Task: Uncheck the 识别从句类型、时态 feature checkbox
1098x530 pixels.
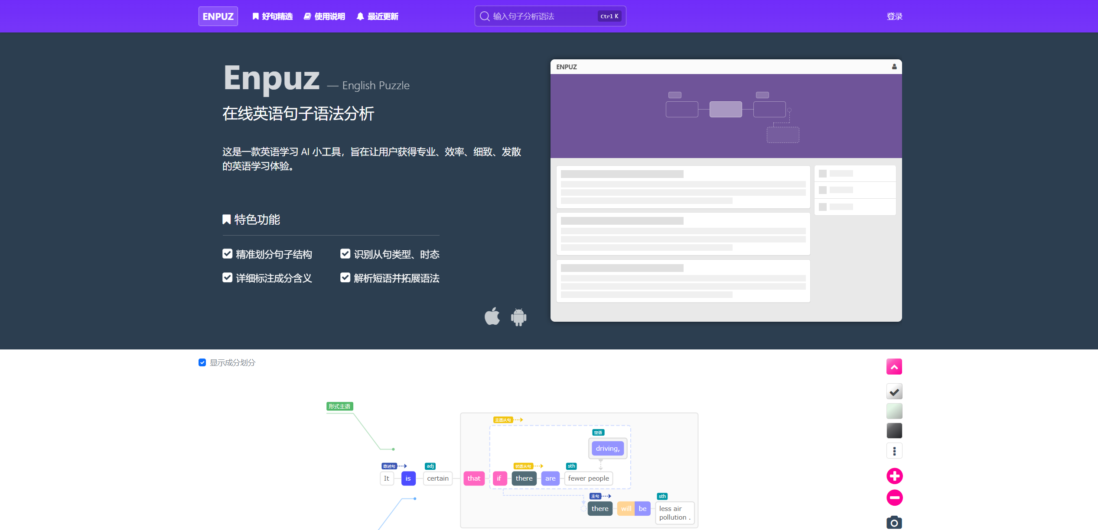Action: point(345,253)
